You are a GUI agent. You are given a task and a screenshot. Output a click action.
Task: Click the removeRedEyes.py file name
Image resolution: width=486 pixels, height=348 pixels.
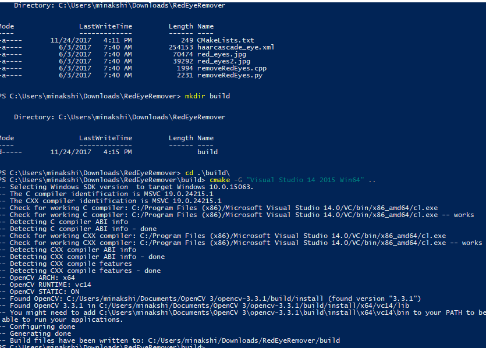pos(230,75)
